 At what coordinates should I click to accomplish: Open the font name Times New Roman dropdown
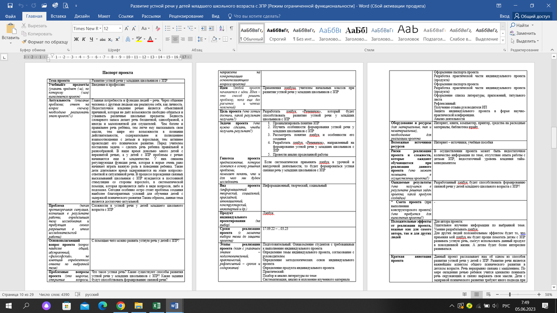tap(100, 28)
